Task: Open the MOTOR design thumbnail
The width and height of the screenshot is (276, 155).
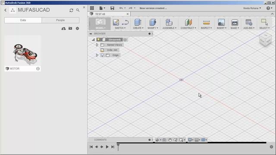Action: (23, 51)
